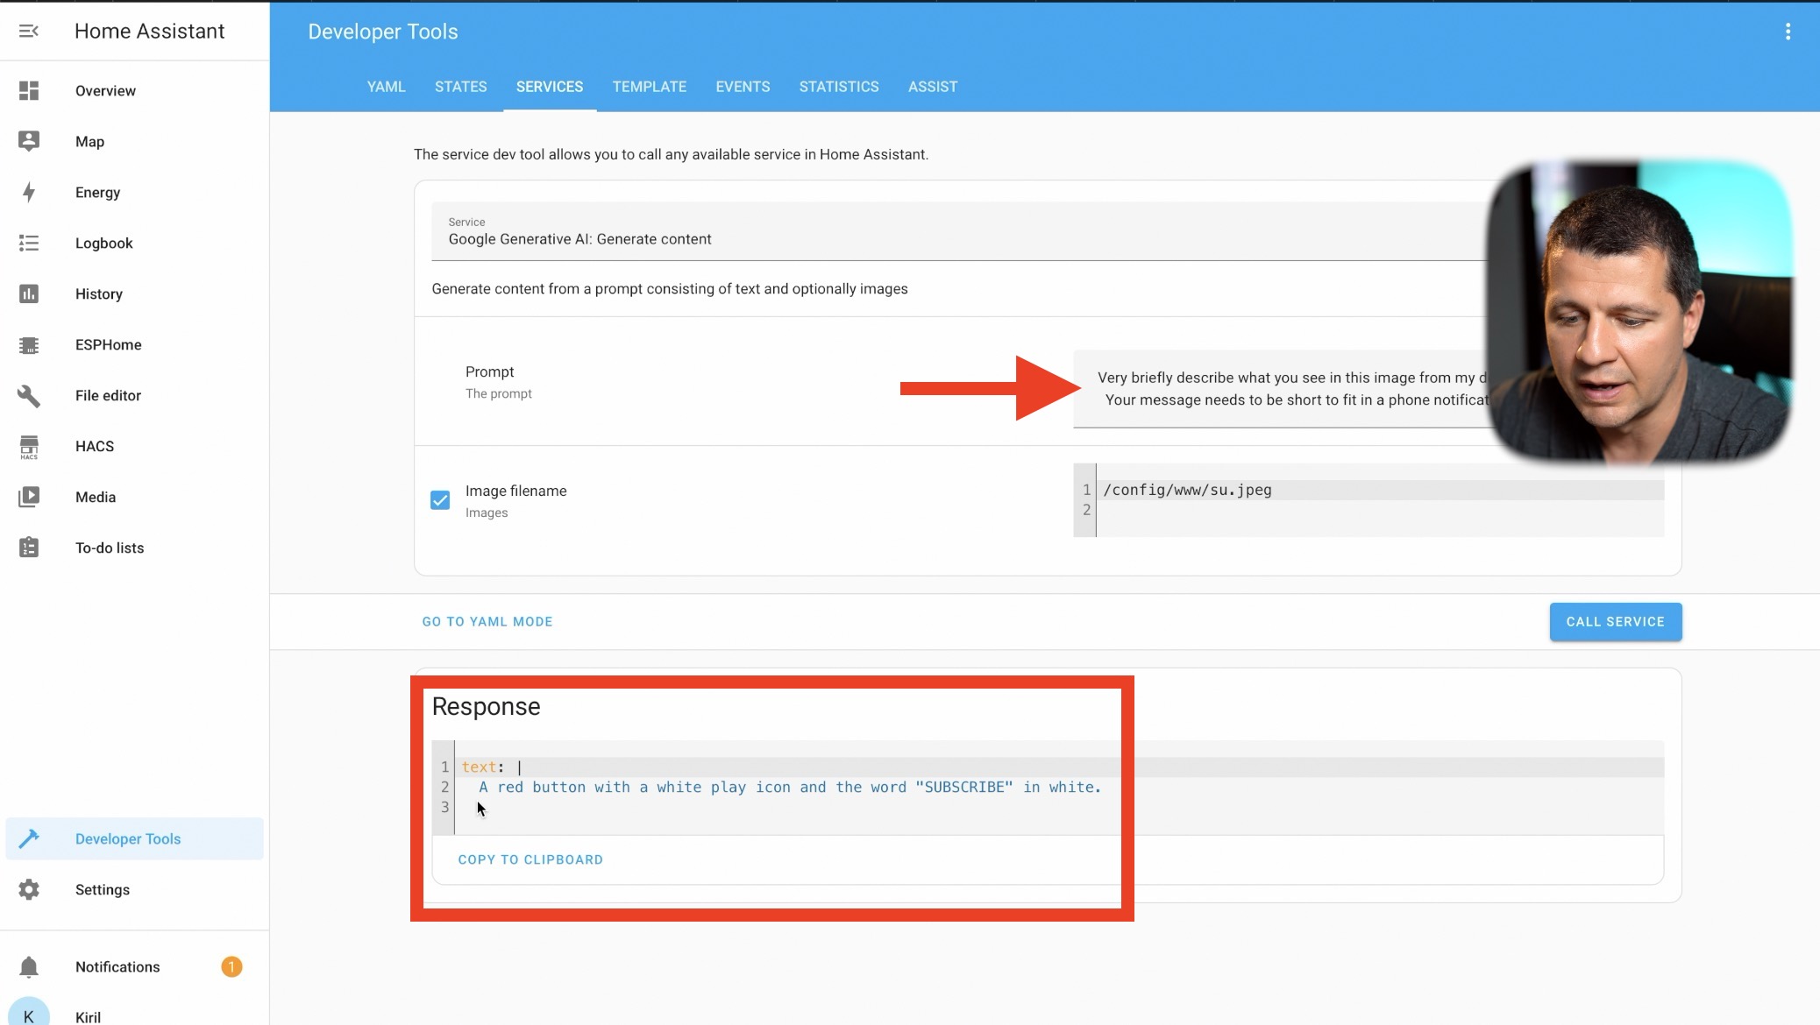Click the Settings gear sidebar icon
1820x1025 pixels.
(x=30, y=889)
